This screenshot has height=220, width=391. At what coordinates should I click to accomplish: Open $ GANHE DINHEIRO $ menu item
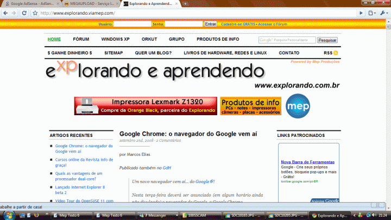(x=70, y=53)
